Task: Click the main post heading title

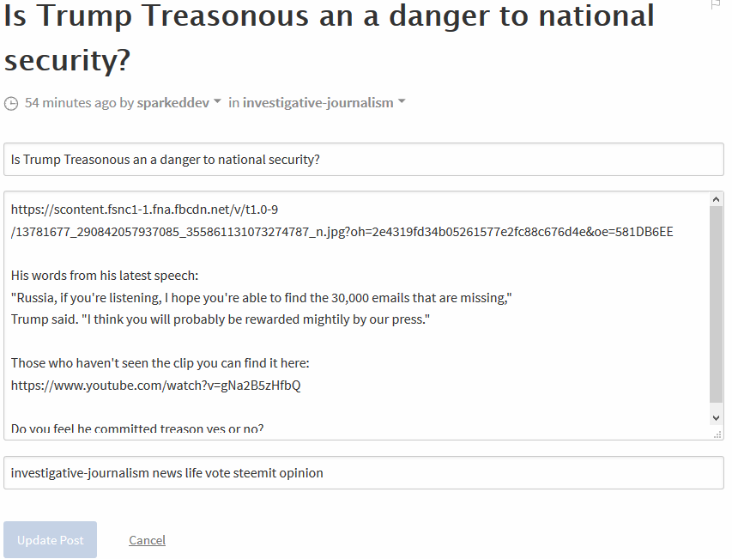Action: (x=330, y=38)
